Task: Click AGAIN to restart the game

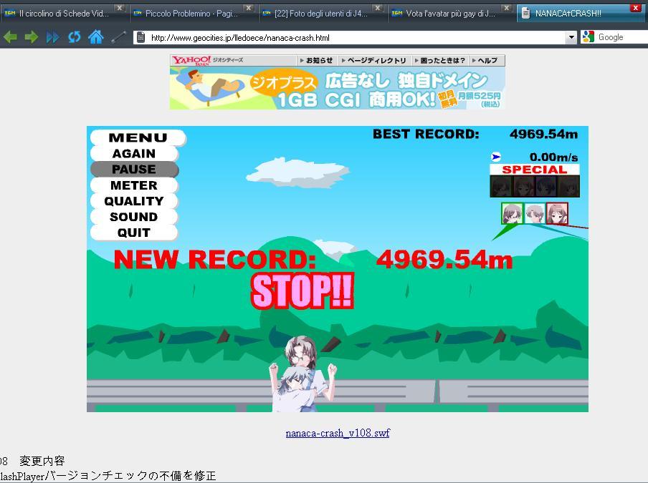Action: [134, 153]
